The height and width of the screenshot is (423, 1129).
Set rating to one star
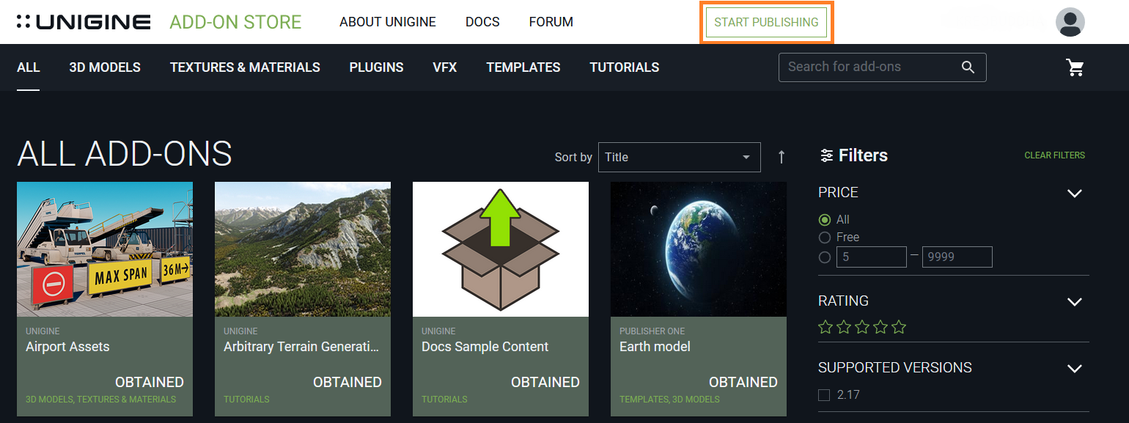tap(825, 327)
